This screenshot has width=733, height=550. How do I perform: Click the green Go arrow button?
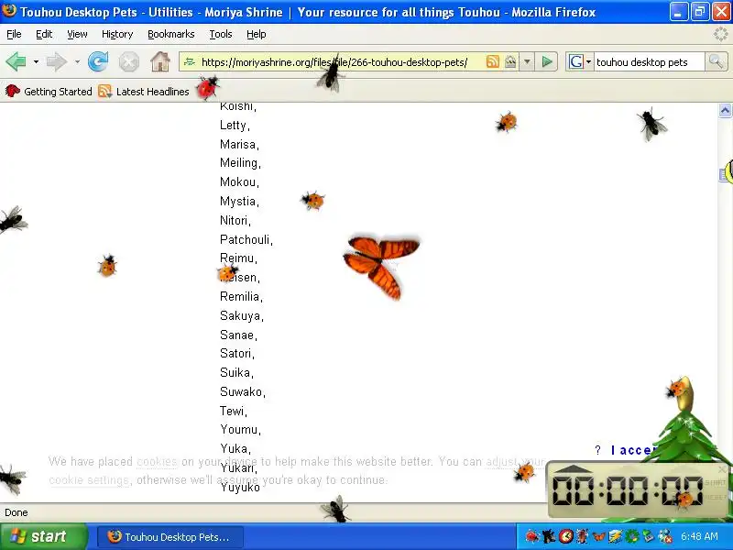[x=546, y=61]
